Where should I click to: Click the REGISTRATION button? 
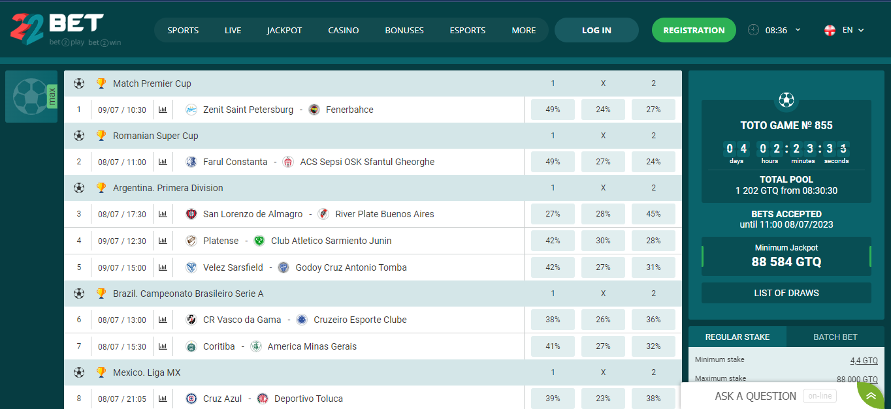pyautogui.click(x=694, y=30)
